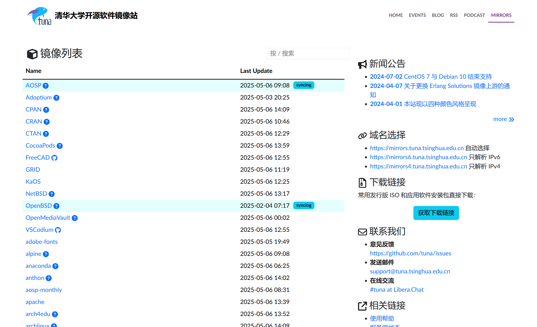Click the question mark icon beside OpenMediaVault

75,218
